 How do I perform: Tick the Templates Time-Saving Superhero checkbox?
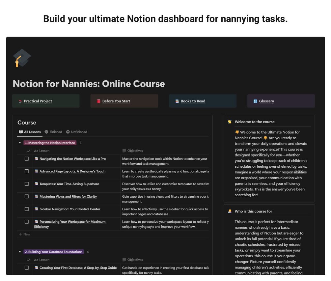click(x=27, y=184)
